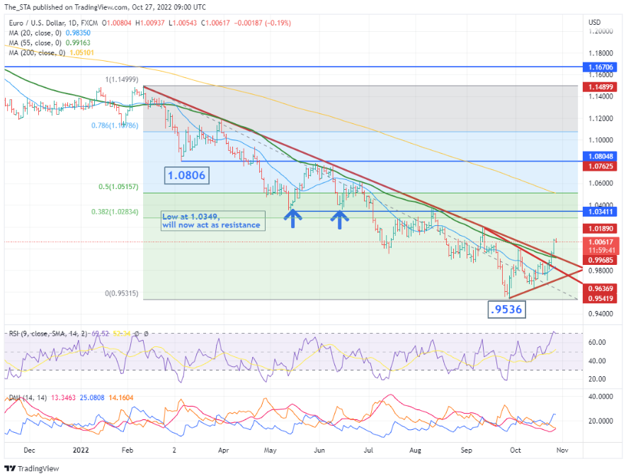
Task: Select the 'Low at 1.0349' resistance note
Action: [x=211, y=220]
